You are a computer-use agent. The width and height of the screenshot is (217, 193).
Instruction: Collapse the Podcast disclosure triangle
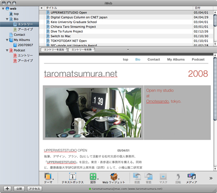click(x=7, y=50)
